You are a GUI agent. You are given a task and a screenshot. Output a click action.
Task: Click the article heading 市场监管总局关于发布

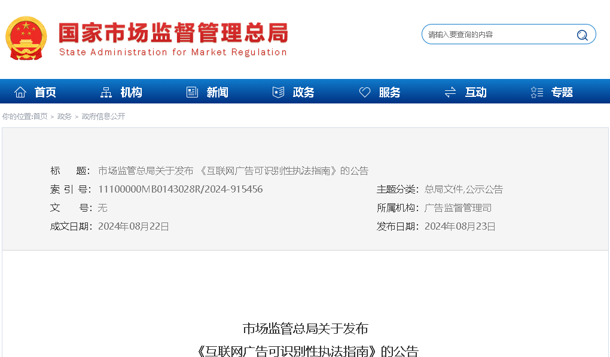pyautogui.click(x=306, y=329)
